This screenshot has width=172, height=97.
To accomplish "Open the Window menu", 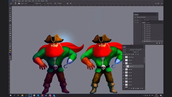I will [x=42, y=1].
